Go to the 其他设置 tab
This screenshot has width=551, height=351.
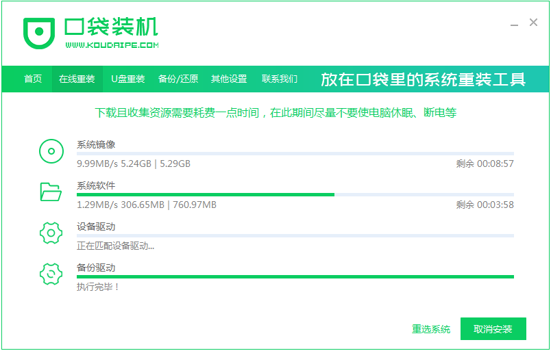229,79
